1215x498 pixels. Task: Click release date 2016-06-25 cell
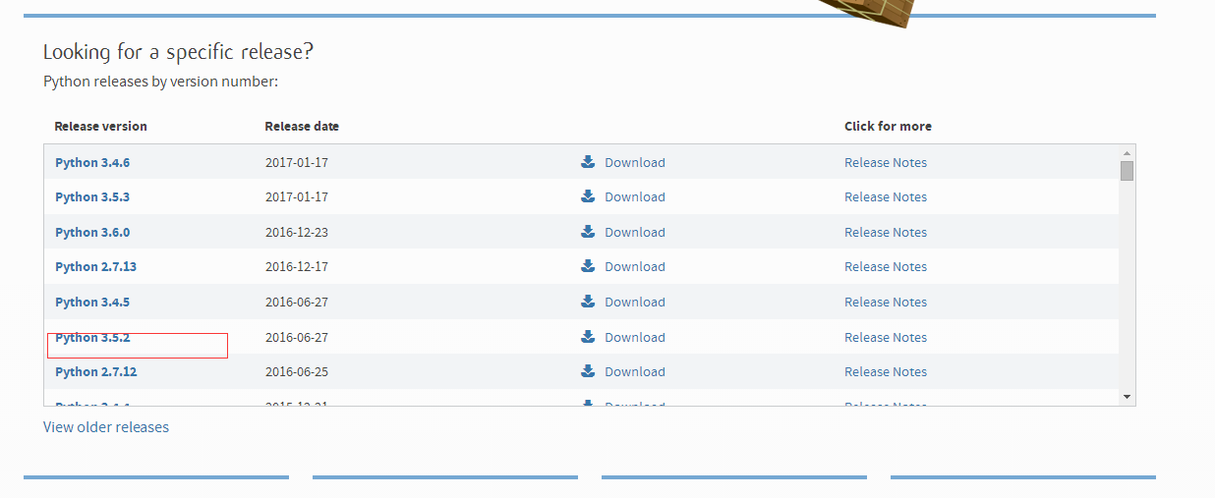pyautogui.click(x=297, y=372)
